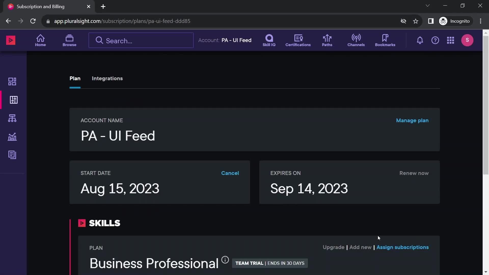The image size is (489, 275).
Task: Click the Home navigation icon
Action: [x=40, y=40]
